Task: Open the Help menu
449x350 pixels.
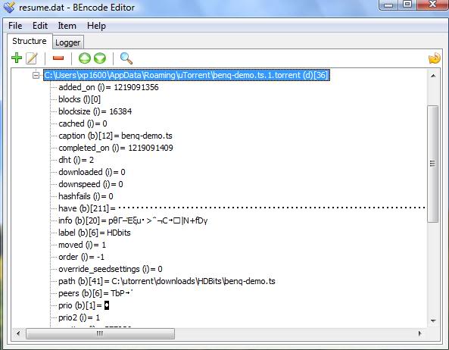Action: point(96,26)
